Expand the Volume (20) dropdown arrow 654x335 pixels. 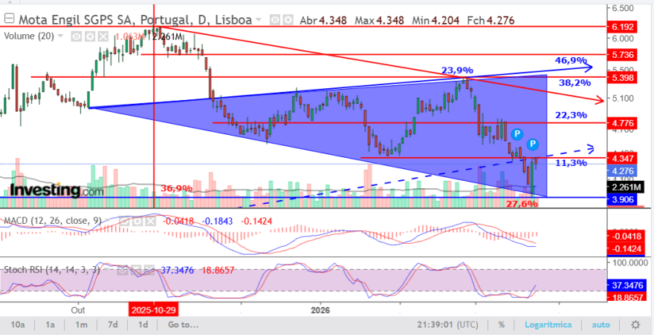point(61,36)
